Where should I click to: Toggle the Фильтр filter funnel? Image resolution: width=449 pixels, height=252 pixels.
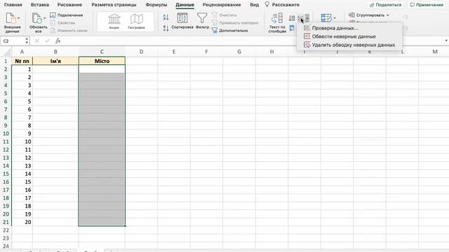point(202,21)
